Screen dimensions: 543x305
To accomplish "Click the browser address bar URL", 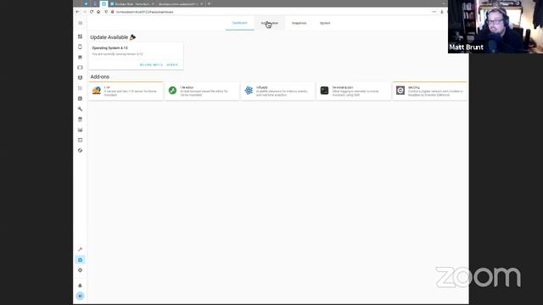I will pyautogui.click(x=144, y=12).
